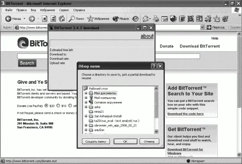Click the BitTorrent logo on the page
Screen dimensions: 242x164
click(32, 43)
